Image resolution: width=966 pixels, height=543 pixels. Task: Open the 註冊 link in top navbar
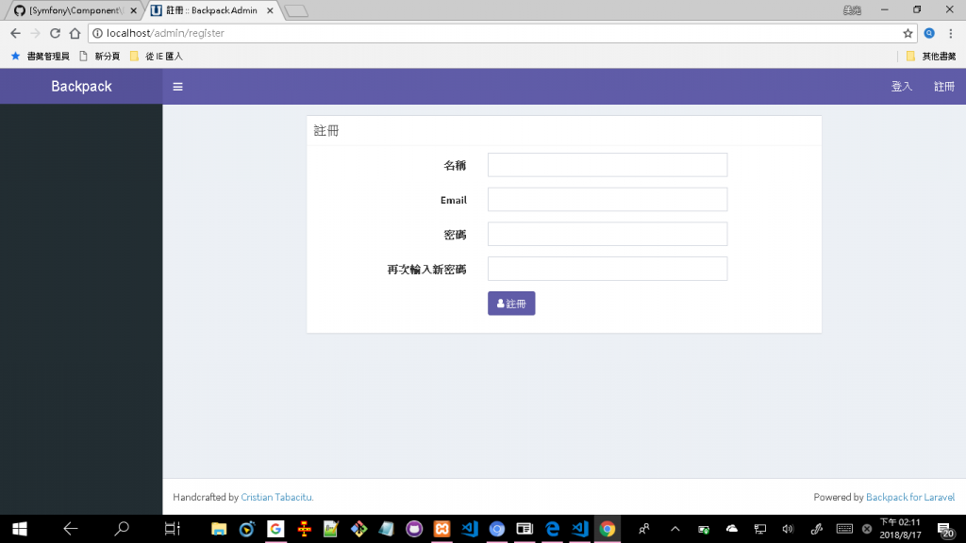click(943, 87)
